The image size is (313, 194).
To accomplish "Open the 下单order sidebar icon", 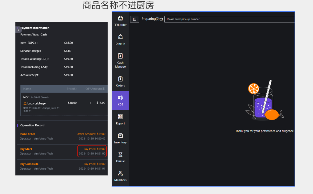I will click(120, 18).
